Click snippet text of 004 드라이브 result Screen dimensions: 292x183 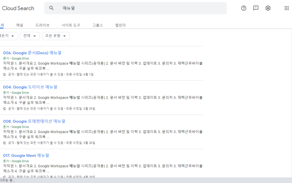[103, 100]
